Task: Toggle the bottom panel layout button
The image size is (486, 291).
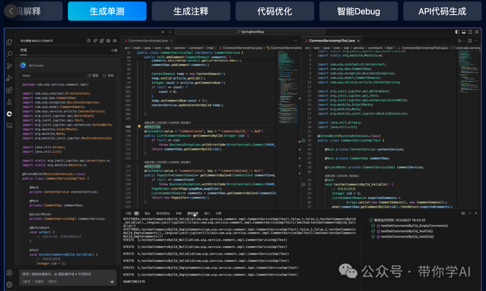Action: (463, 32)
